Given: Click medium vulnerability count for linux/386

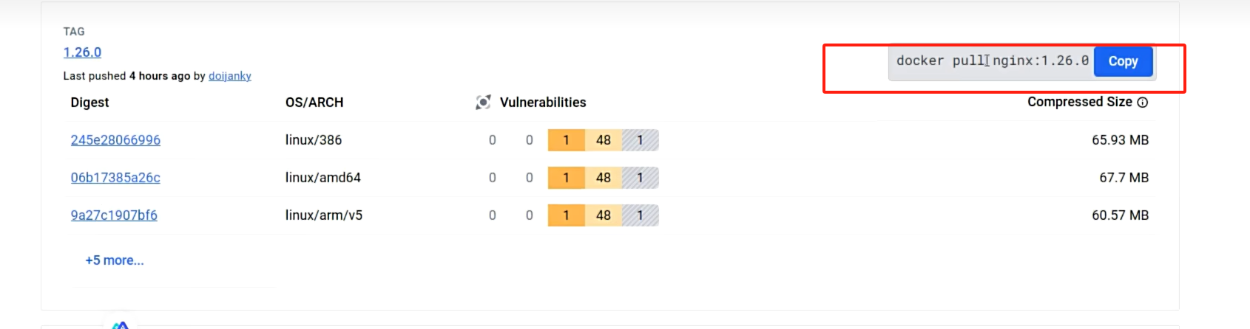Looking at the screenshot, I should [x=566, y=140].
